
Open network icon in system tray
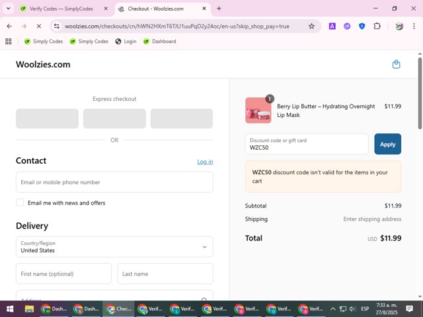pos(343,309)
